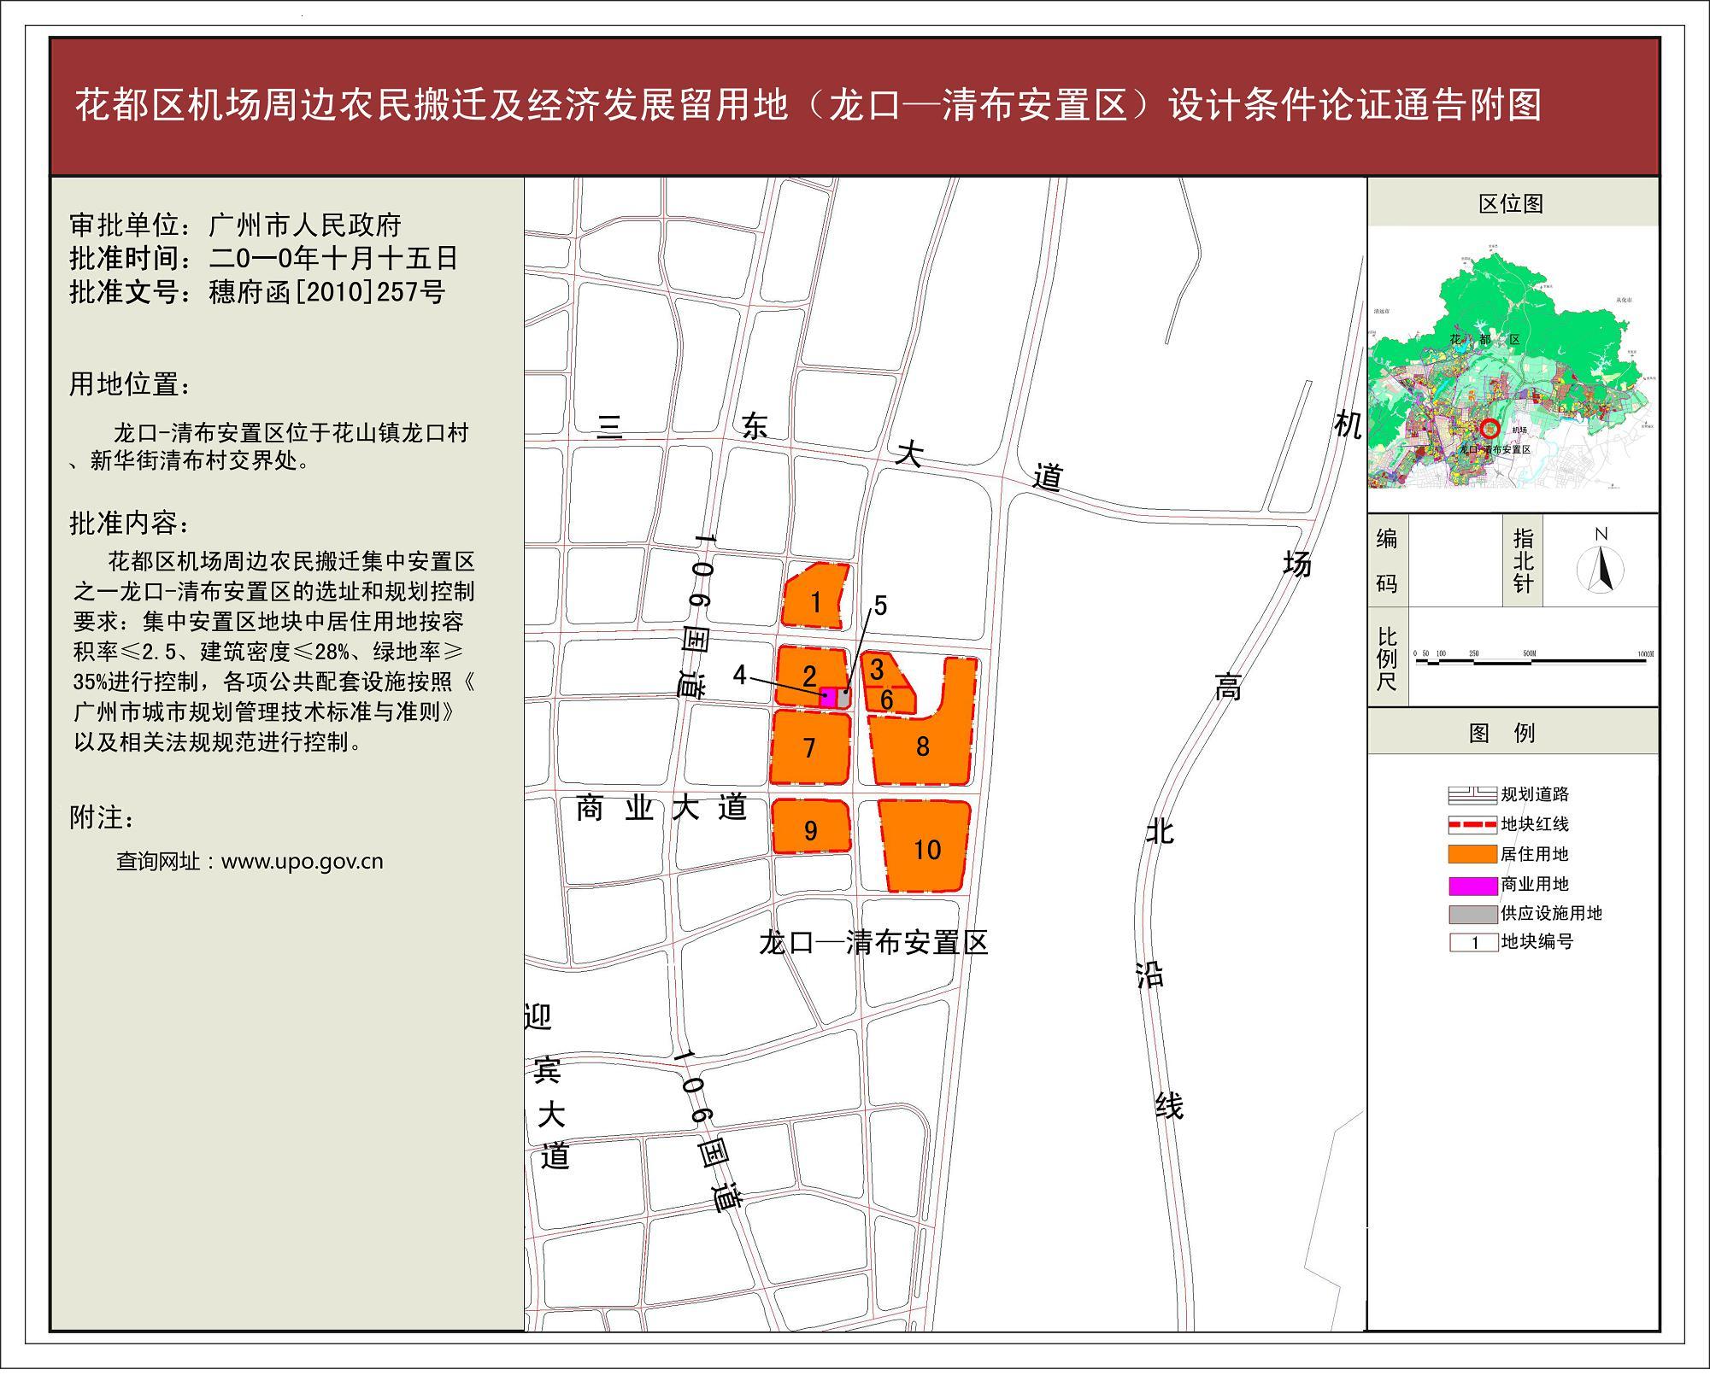
Task: Select orange plot number 9
Action: pyautogui.click(x=810, y=829)
